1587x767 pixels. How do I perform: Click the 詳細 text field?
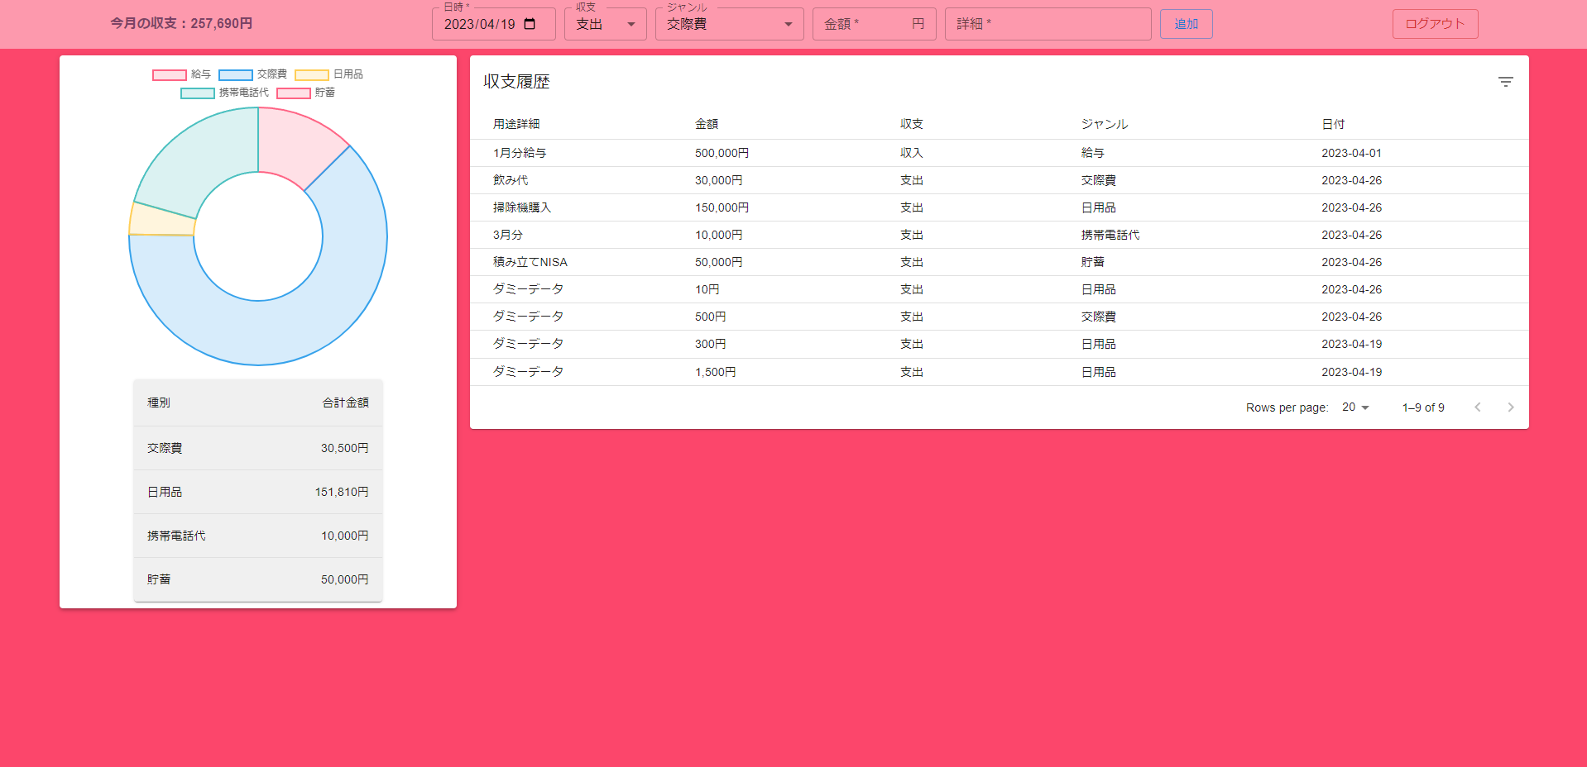(x=1047, y=24)
